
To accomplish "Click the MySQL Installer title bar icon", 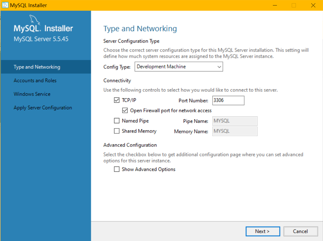I will 5,5.
